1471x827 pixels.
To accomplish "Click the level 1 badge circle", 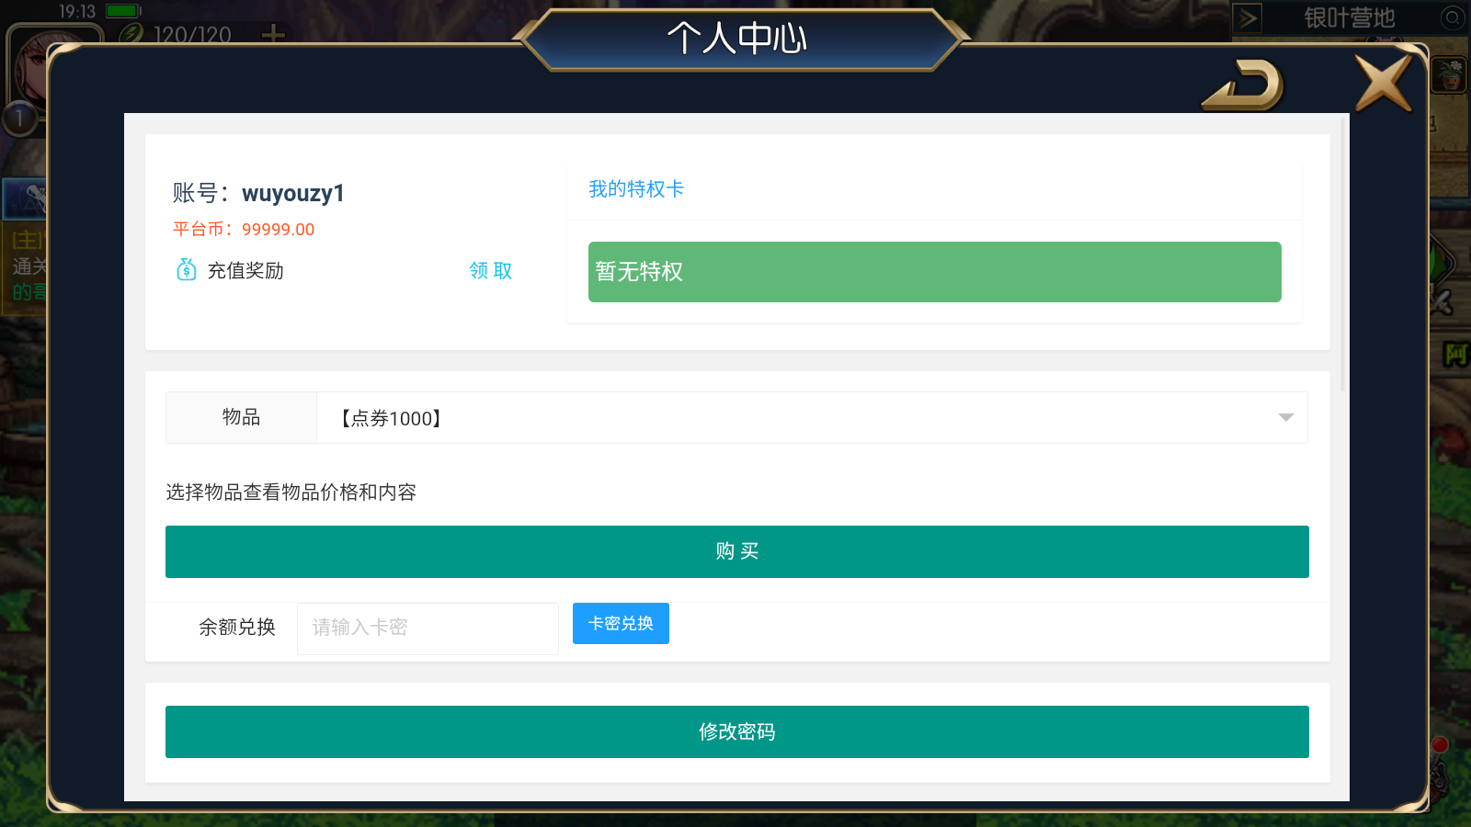I will (x=18, y=119).
